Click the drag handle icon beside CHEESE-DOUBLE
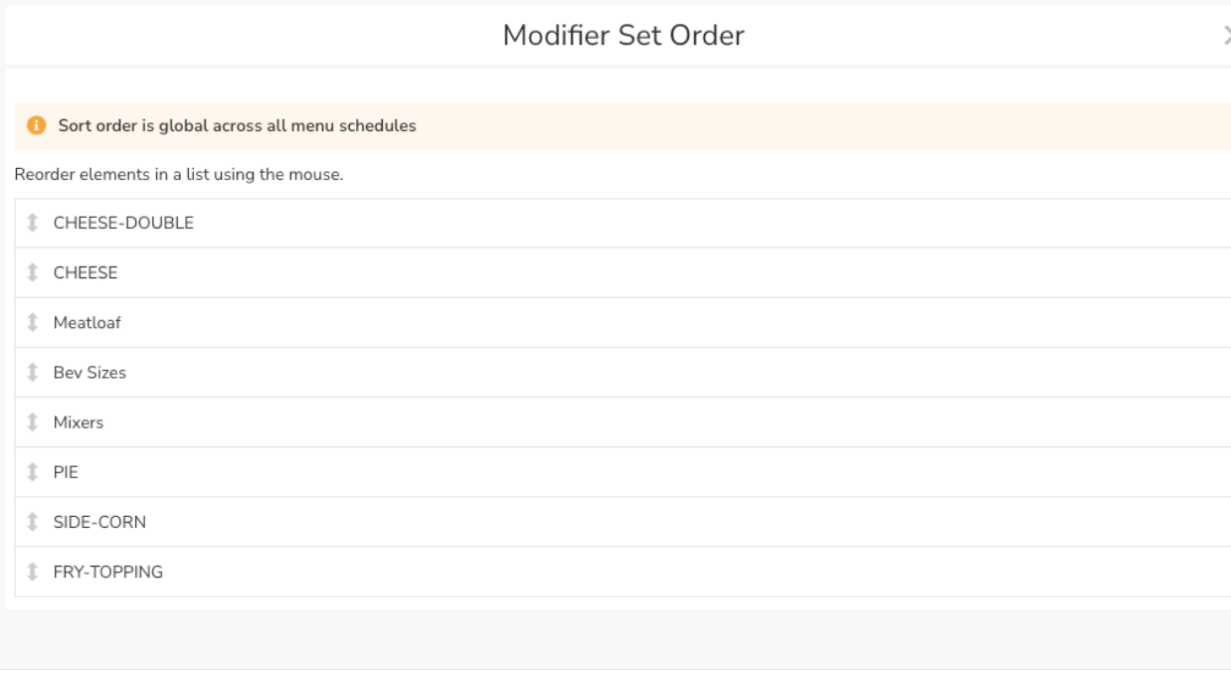Image resolution: width=1231 pixels, height=674 pixels. click(x=32, y=223)
